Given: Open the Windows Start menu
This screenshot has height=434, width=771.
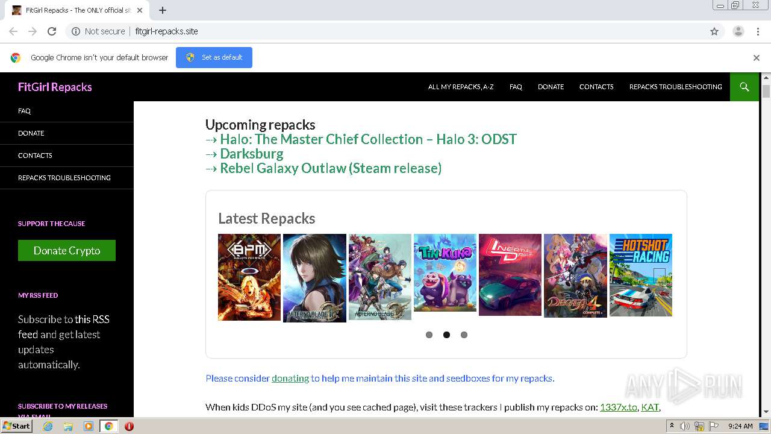Looking at the screenshot, I should 16,426.
